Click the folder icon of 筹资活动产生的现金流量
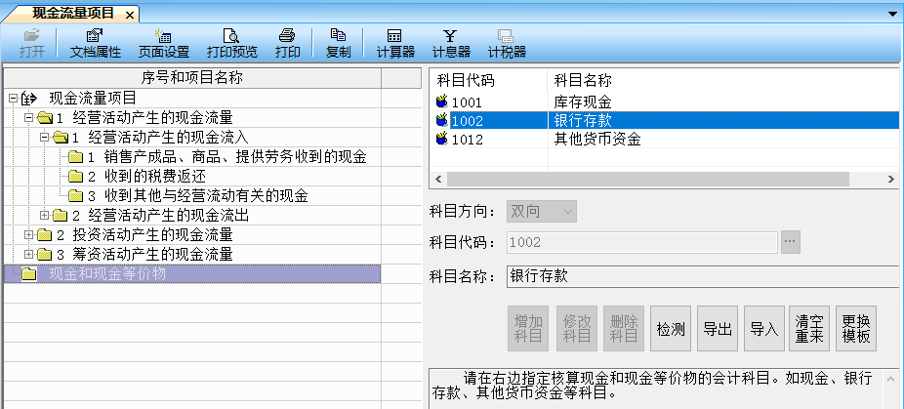The image size is (904, 409). [44, 255]
